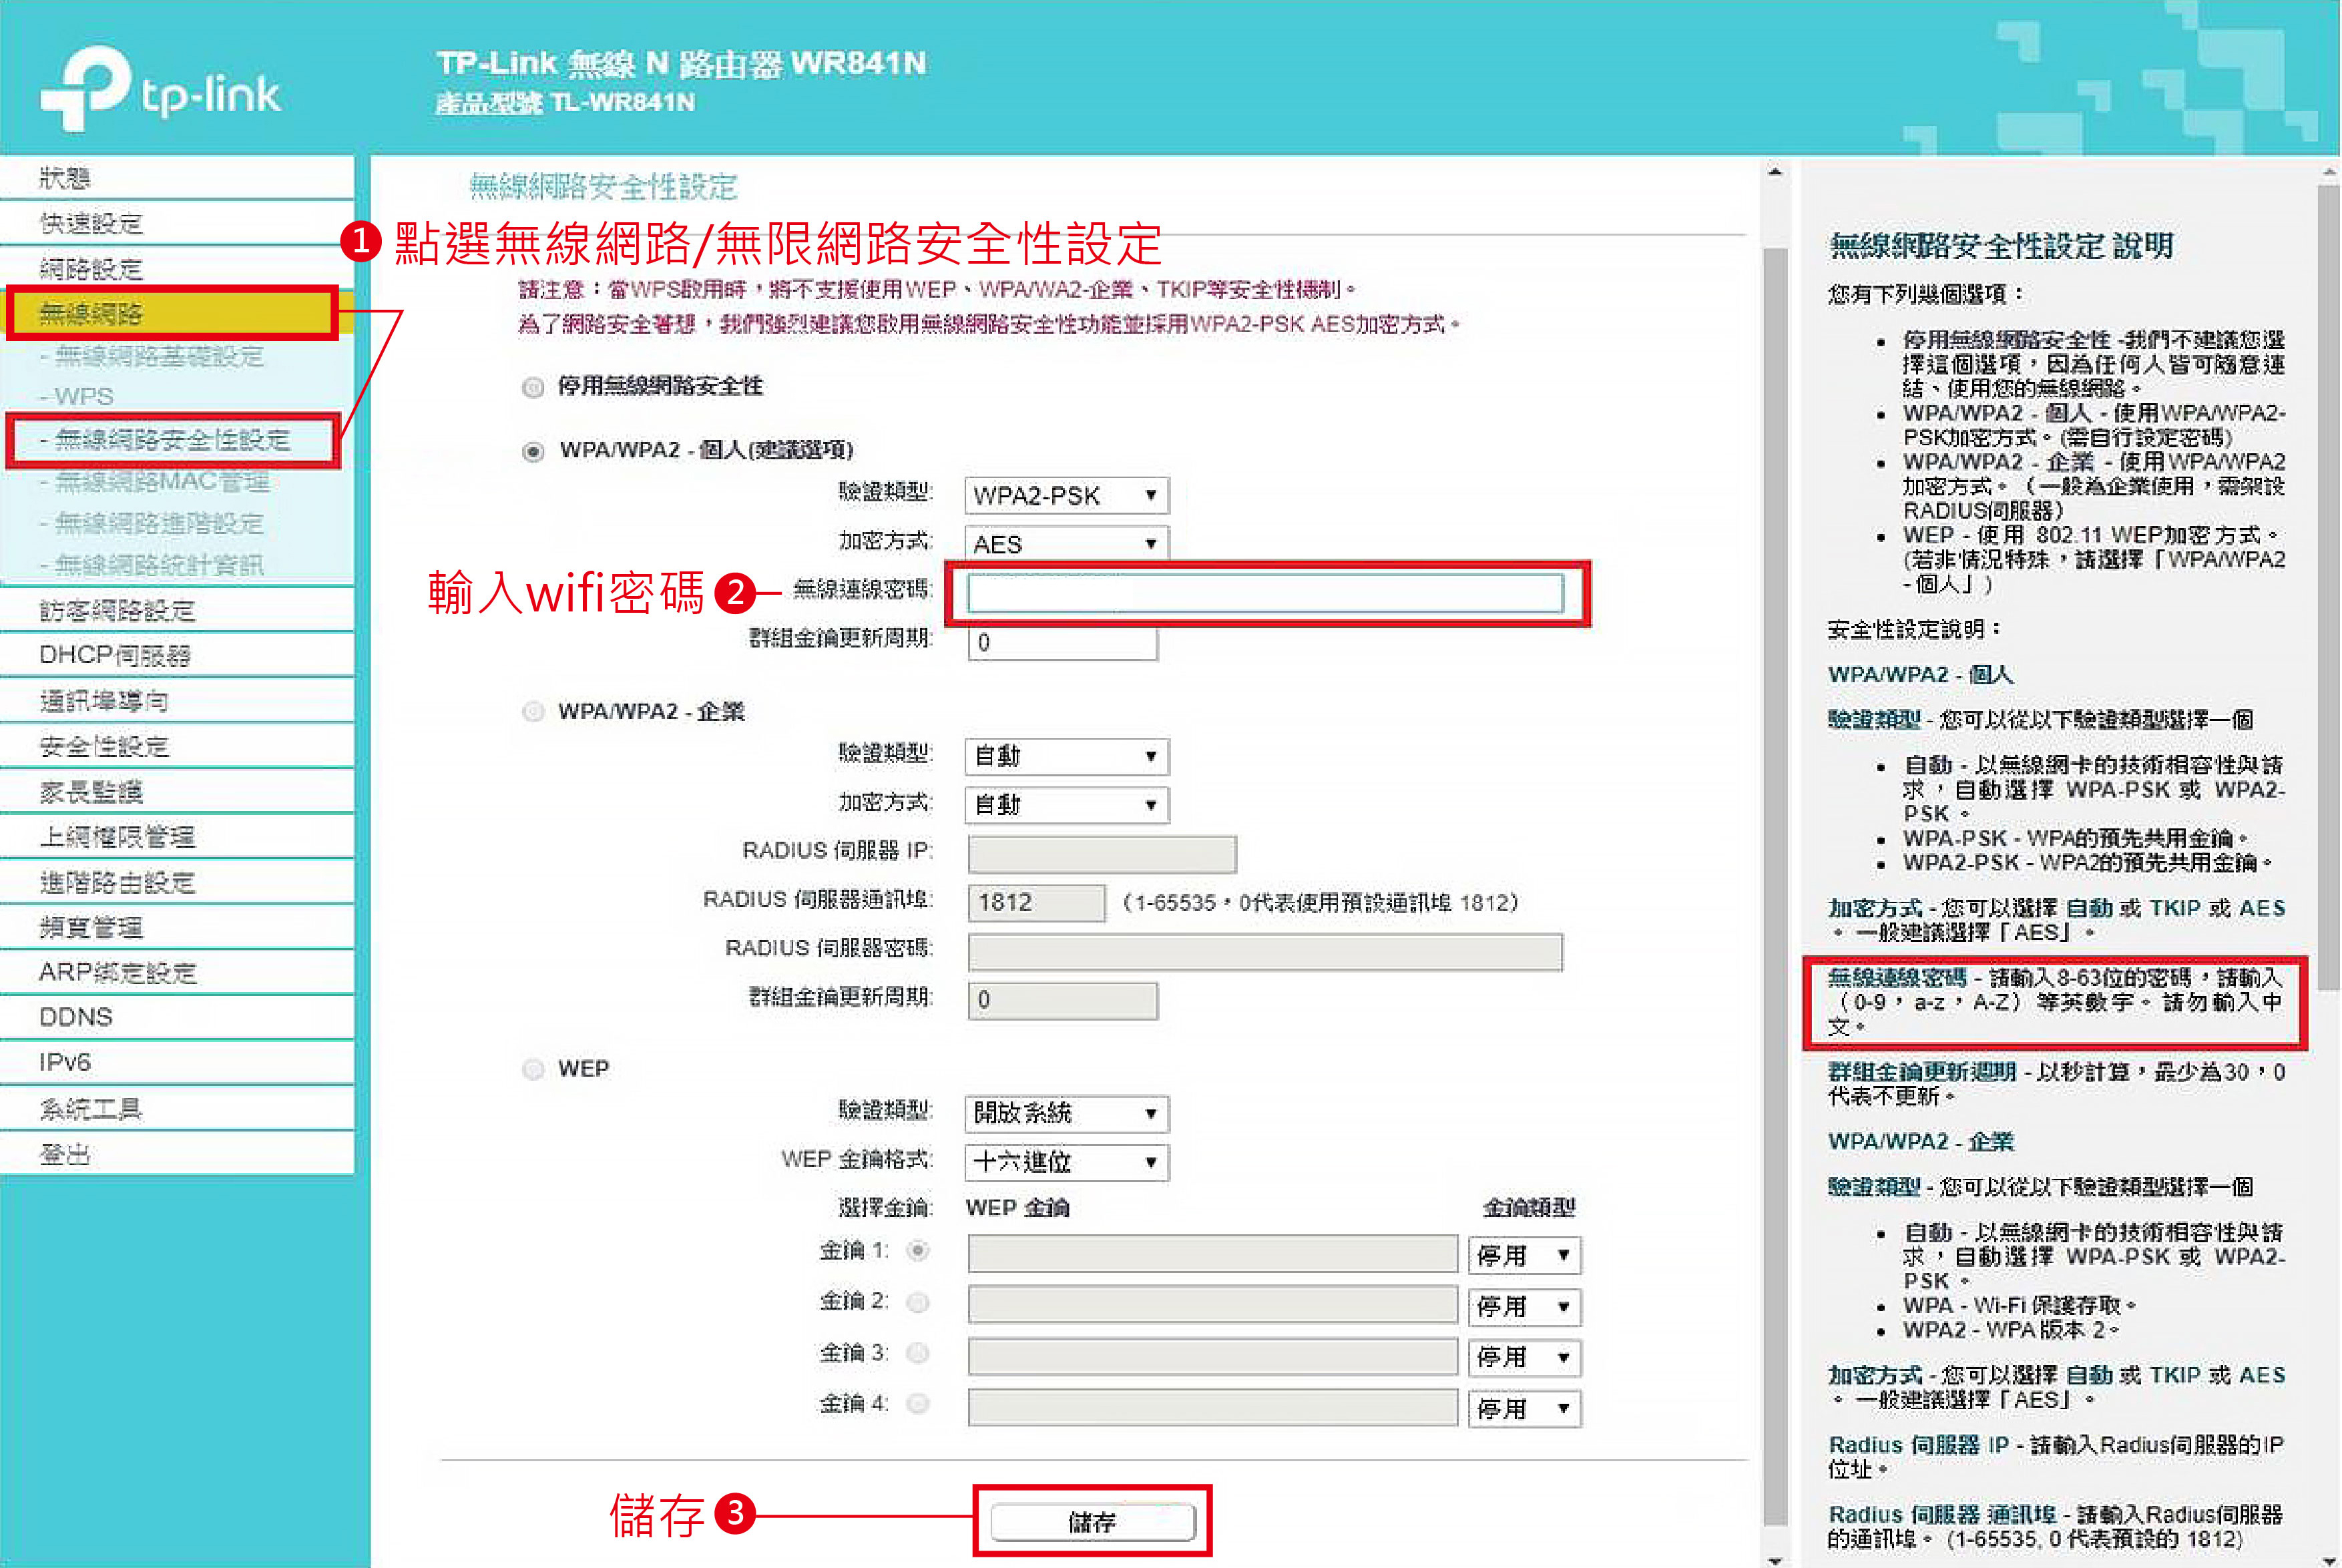This screenshot has height=1568, width=2342.
Task: Click personal 群組金鑰更新周期 field
Action: 1062,642
